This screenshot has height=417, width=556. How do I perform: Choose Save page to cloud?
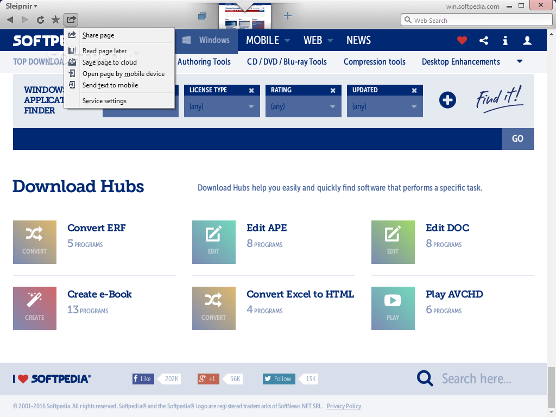(119, 62)
